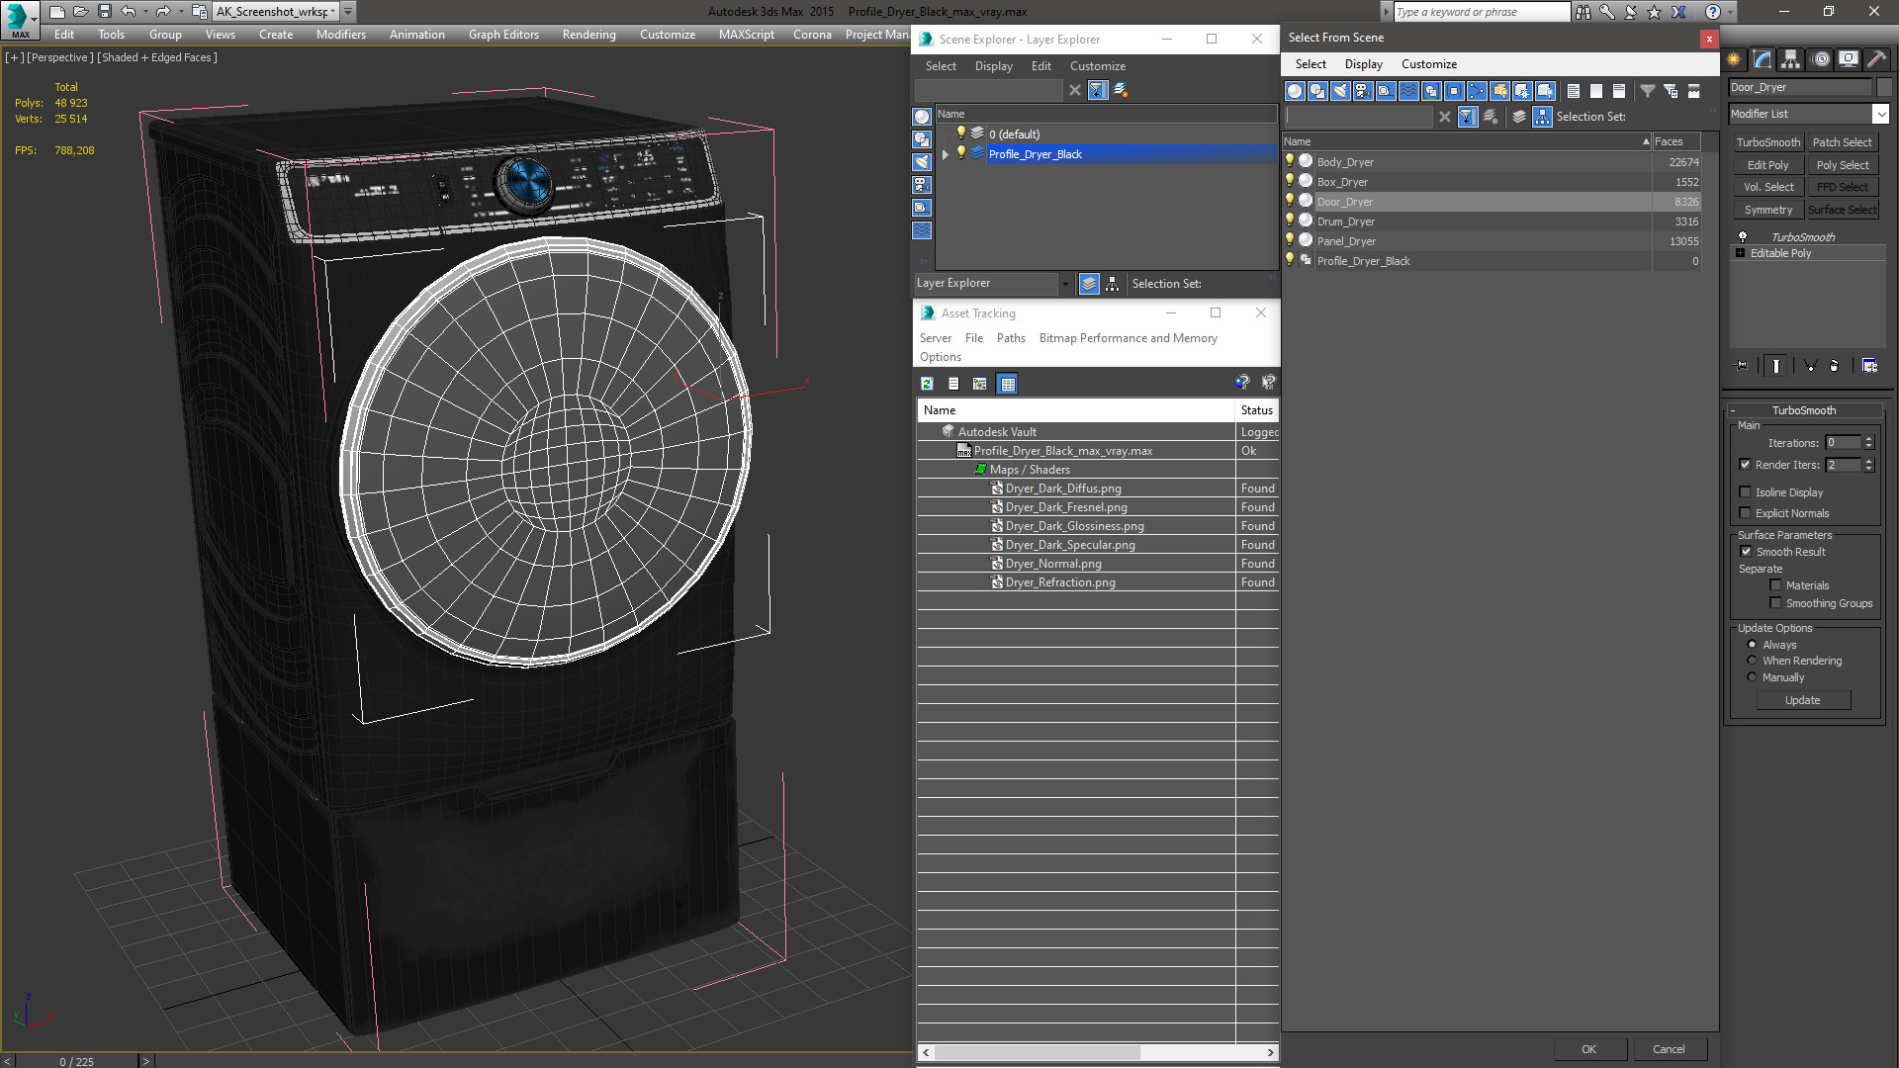Image resolution: width=1899 pixels, height=1068 pixels.
Task: Switch Select From Scene to Sort by Layer
Action: (x=1519, y=117)
